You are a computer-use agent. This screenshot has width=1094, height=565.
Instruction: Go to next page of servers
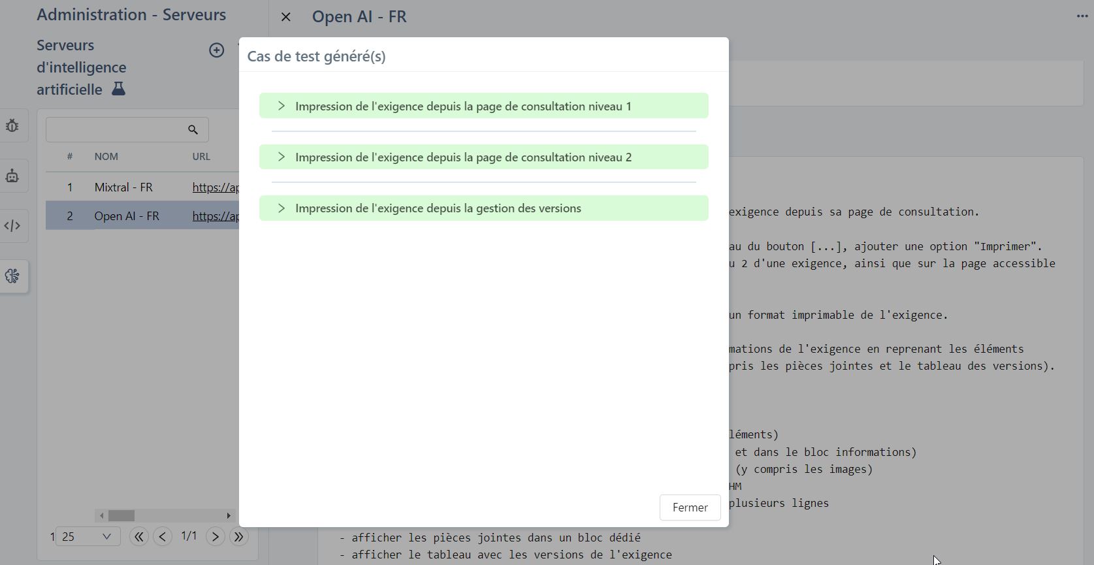tap(215, 537)
